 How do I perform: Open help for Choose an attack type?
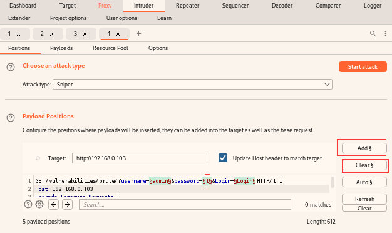coord(11,67)
